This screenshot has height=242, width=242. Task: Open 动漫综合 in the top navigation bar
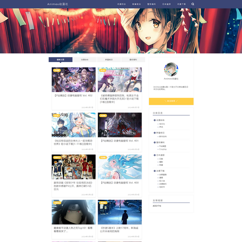tap(121, 4)
